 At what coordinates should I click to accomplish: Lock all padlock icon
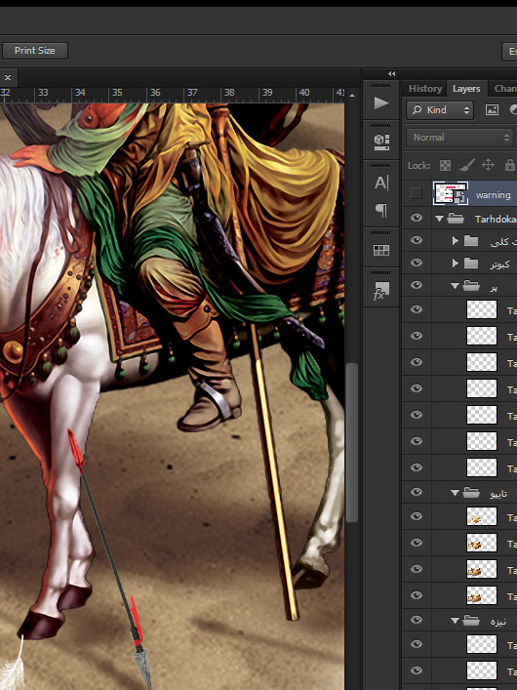[509, 165]
